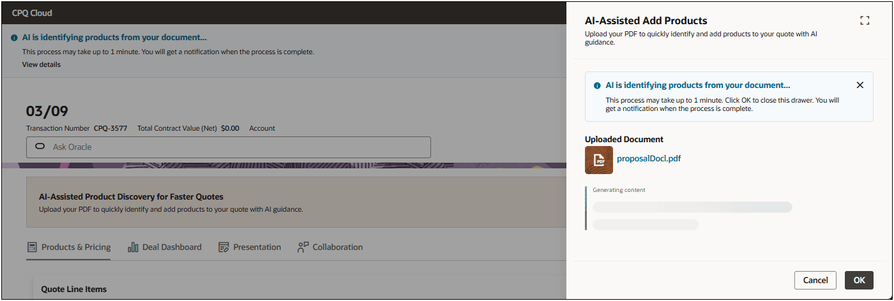Click the Presentation tab icon
This screenshot has width=894, height=301.
click(223, 247)
